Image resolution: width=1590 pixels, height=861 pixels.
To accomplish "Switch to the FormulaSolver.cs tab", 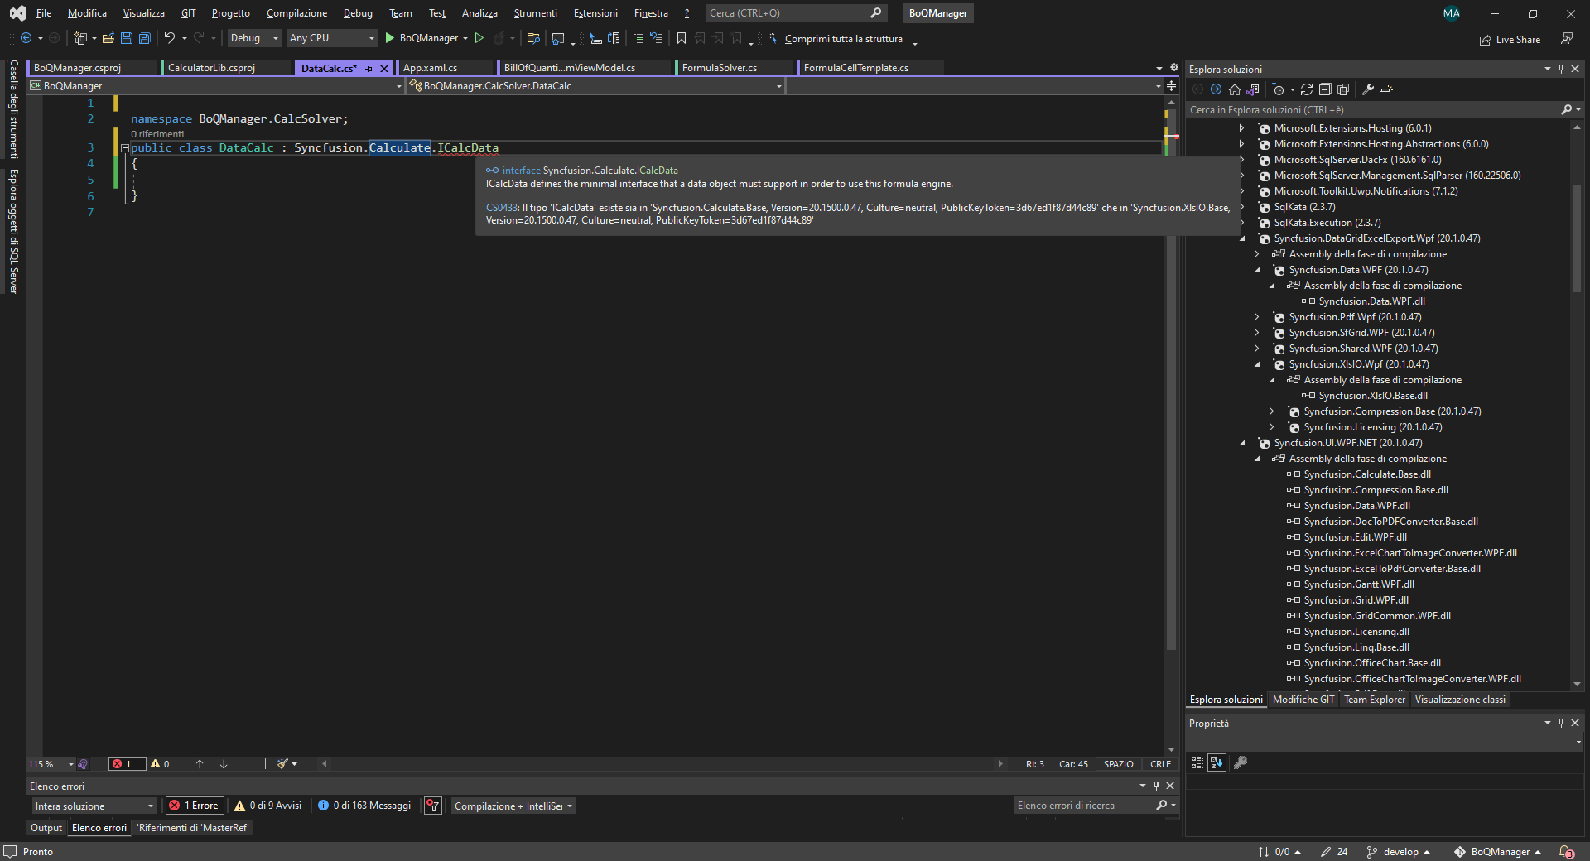I will [x=719, y=68].
